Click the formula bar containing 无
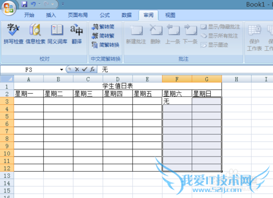The image size is (273, 198). pyautogui.click(x=185, y=69)
